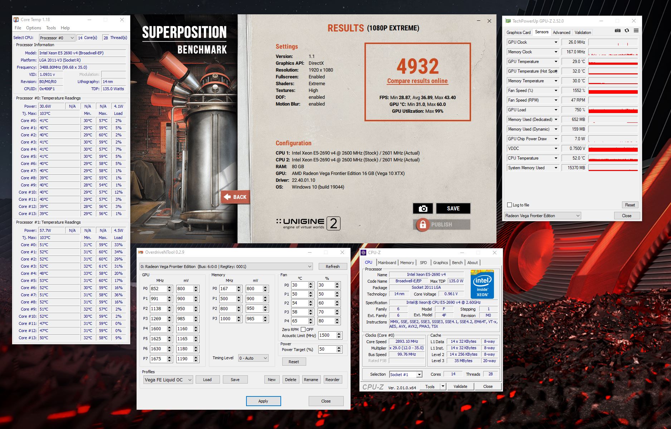The image size is (671, 429).
Task: Open the OverdriveNTool GPU selection dropdown
Action: [x=226, y=267]
